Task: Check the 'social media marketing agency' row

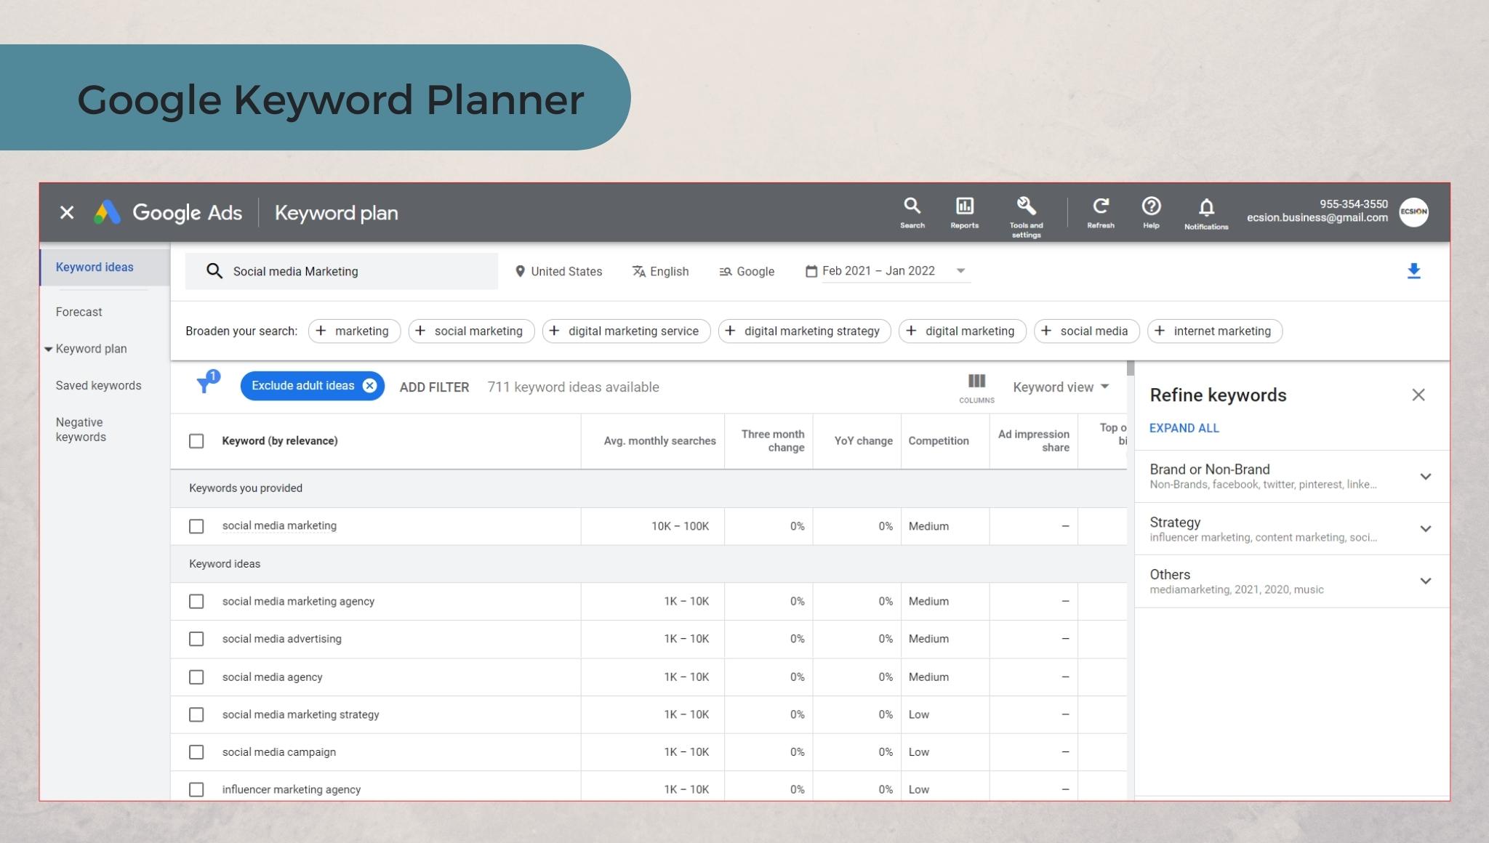Action: click(x=196, y=601)
